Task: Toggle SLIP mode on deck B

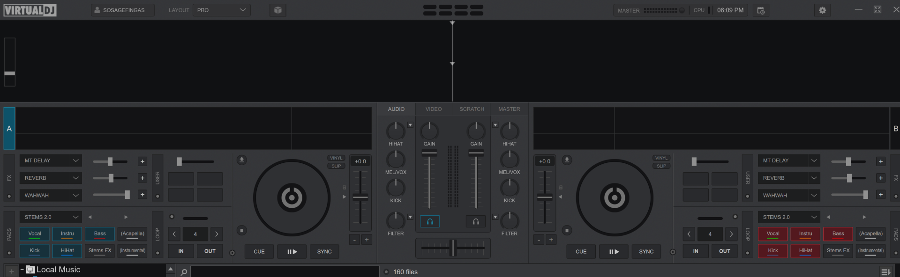Action: pyautogui.click(x=661, y=166)
